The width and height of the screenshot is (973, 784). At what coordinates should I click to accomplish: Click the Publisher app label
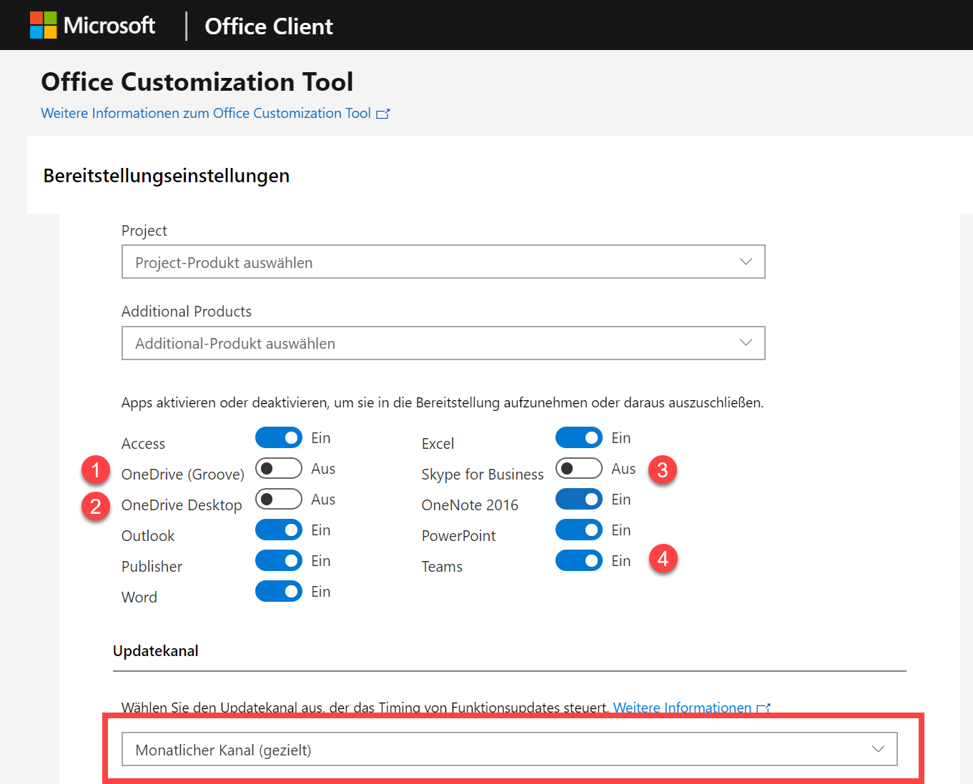click(x=152, y=567)
